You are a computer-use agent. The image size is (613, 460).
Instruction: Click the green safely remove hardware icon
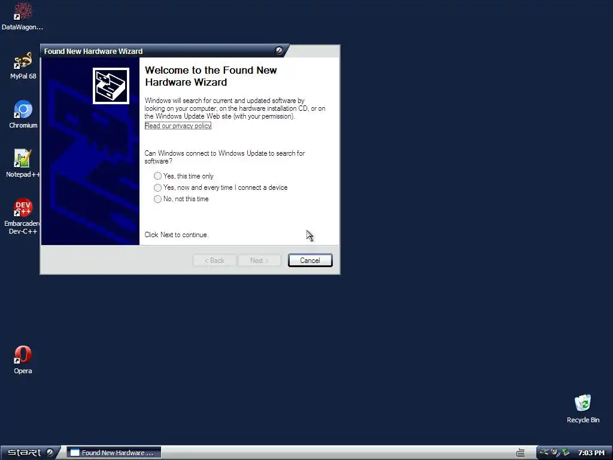(566, 452)
